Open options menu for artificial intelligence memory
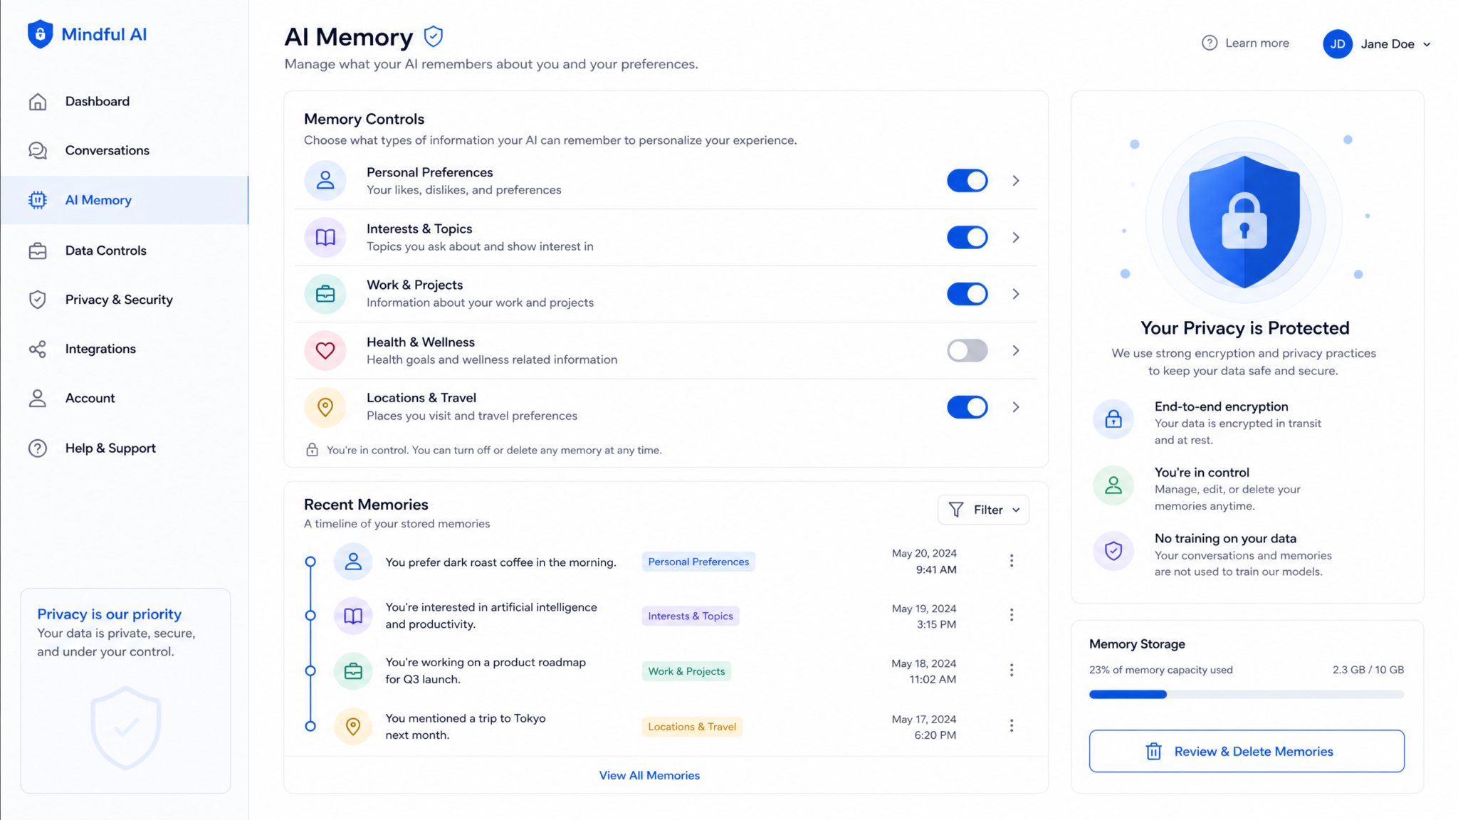 coord(1012,615)
